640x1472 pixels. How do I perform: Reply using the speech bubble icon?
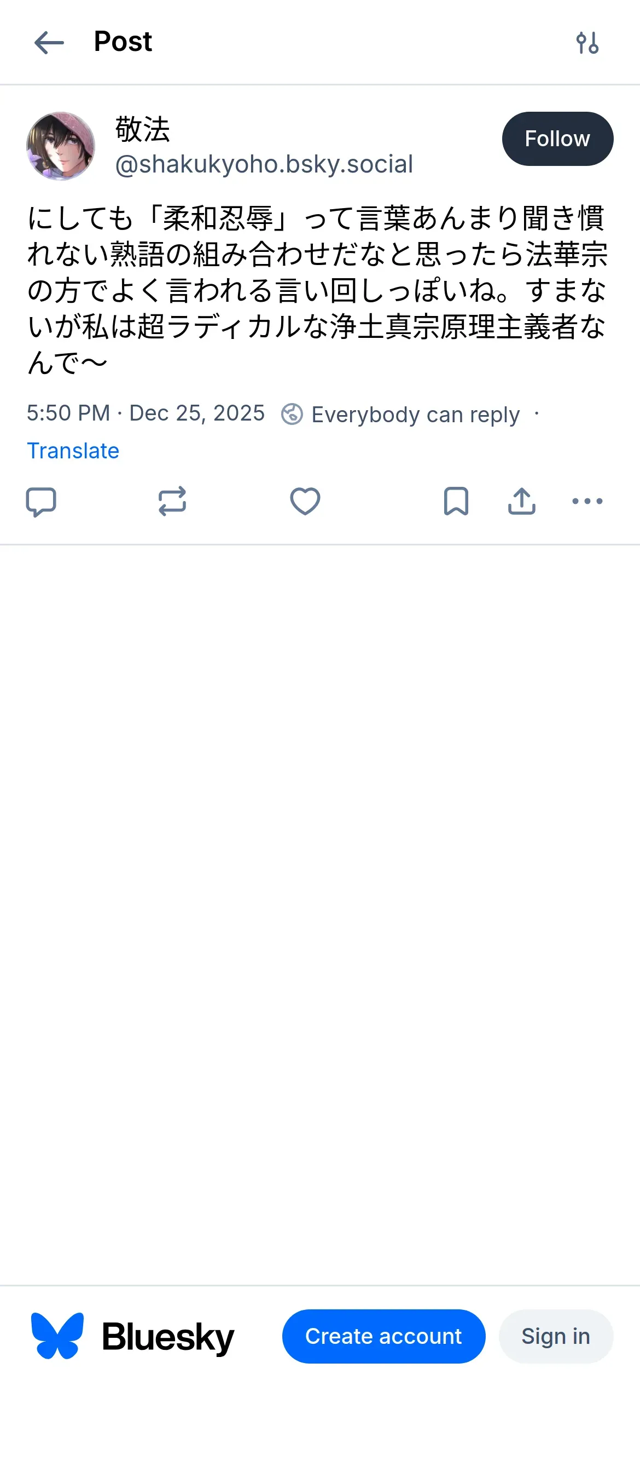pos(41,502)
